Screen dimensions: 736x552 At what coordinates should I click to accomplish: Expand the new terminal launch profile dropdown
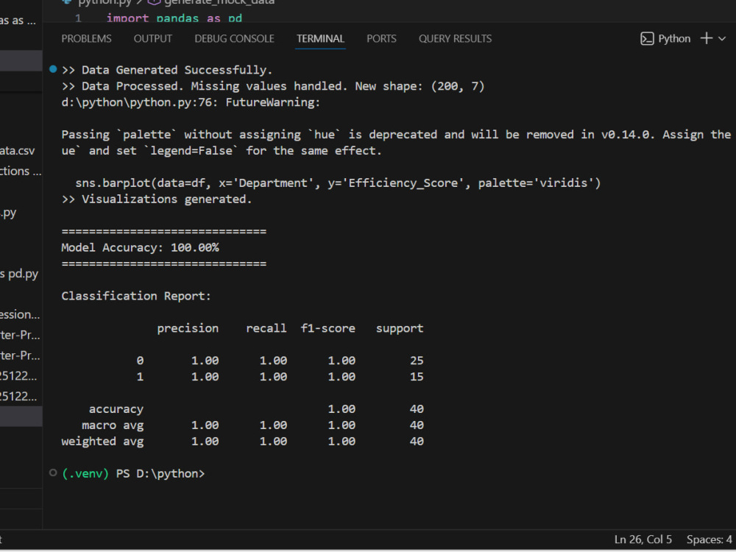point(722,38)
